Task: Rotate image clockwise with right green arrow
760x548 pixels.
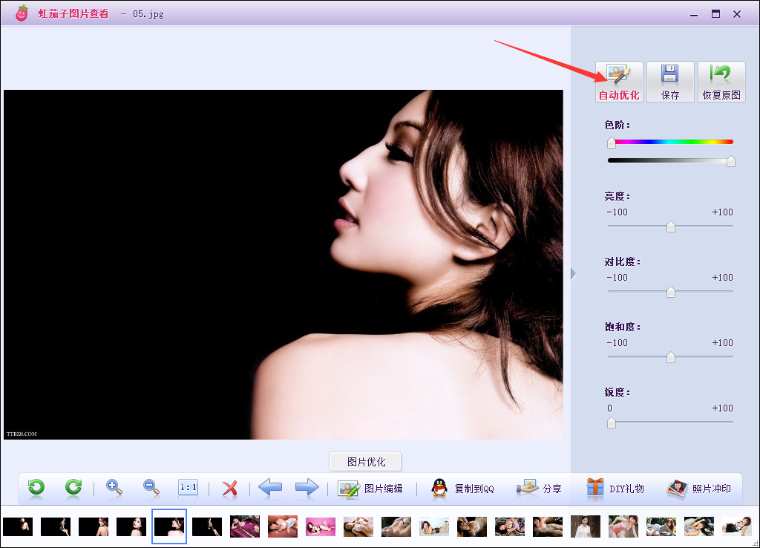Action: point(73,487)
